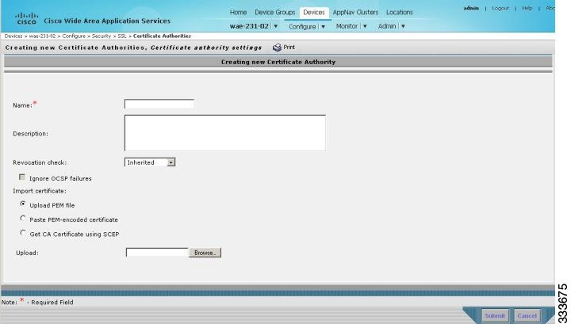Open the Device Groups tab
Screen dimensions: 571x324
[275, 13]
